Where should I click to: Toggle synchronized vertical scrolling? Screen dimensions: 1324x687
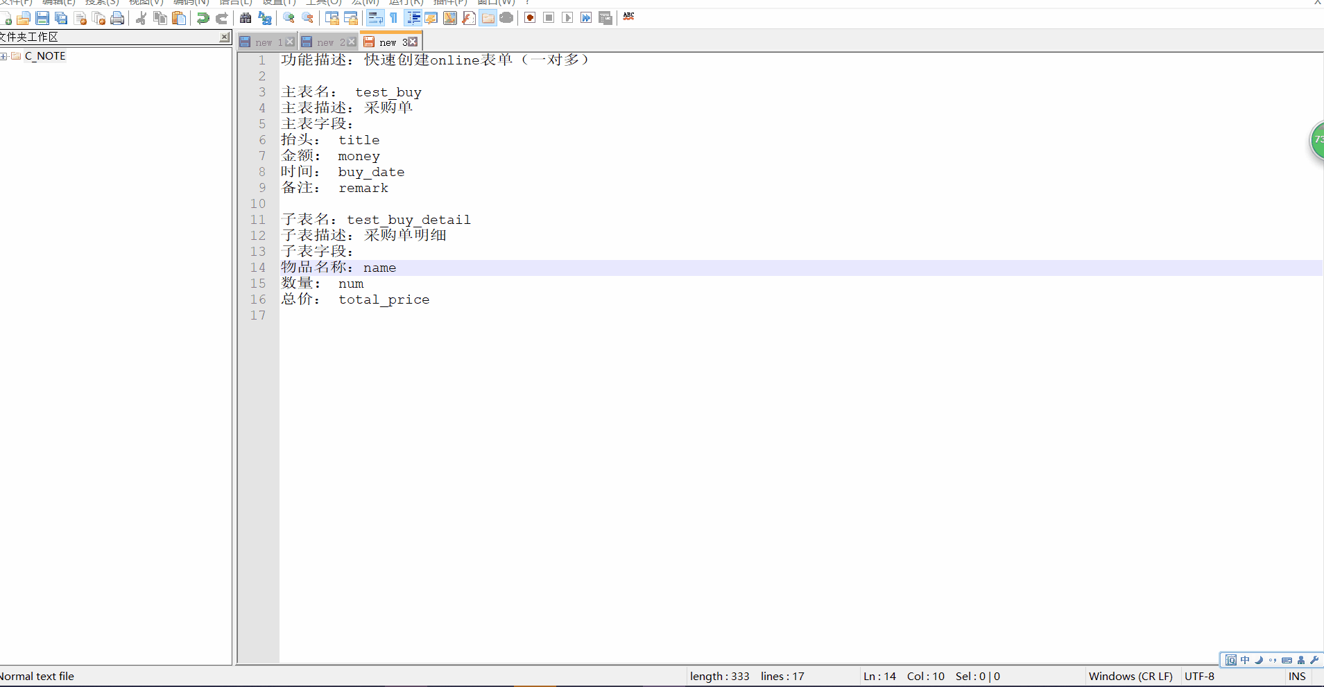click(x=332, y=18)
